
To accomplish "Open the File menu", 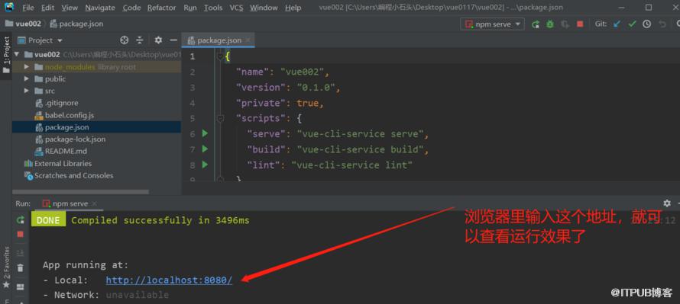I will click(28, 8).
